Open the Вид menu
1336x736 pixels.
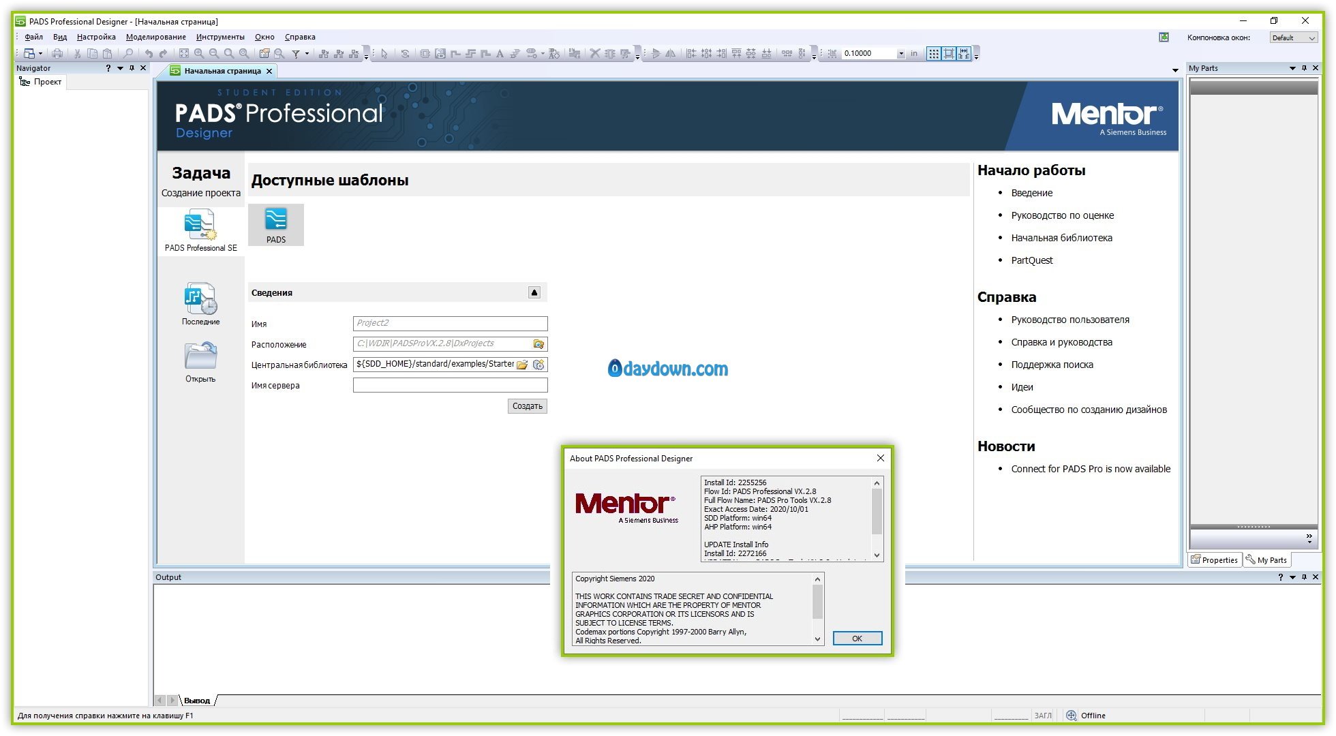[x=60, y=37]
